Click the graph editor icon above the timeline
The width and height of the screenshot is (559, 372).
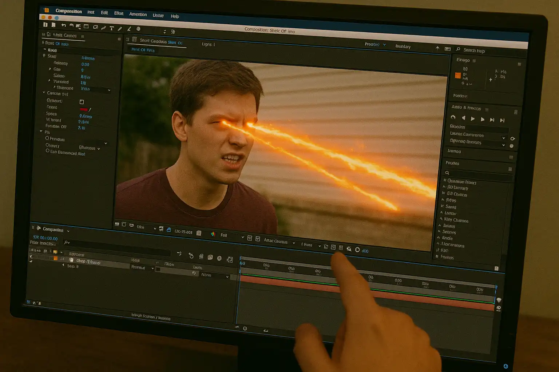click(230, 259)
